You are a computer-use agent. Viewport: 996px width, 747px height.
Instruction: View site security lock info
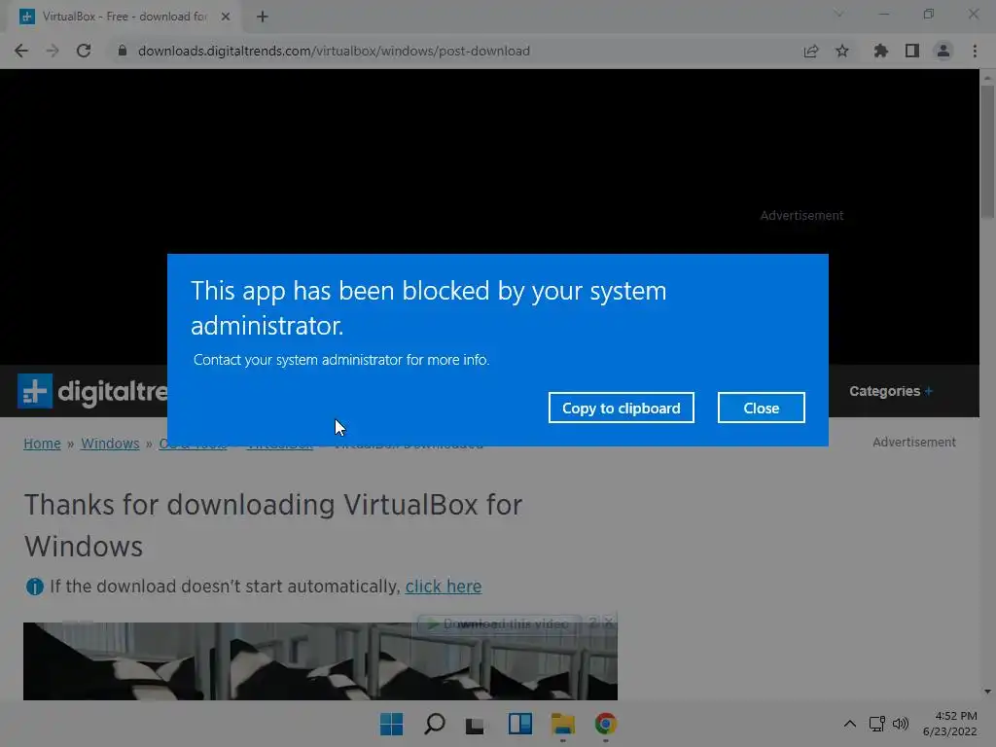(123, 51)
